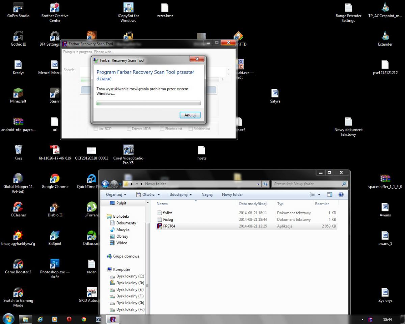405x324 pixels.
Task: Click the crash dialog progress bar
Action: pyautogui.click(x=148, y=103)
